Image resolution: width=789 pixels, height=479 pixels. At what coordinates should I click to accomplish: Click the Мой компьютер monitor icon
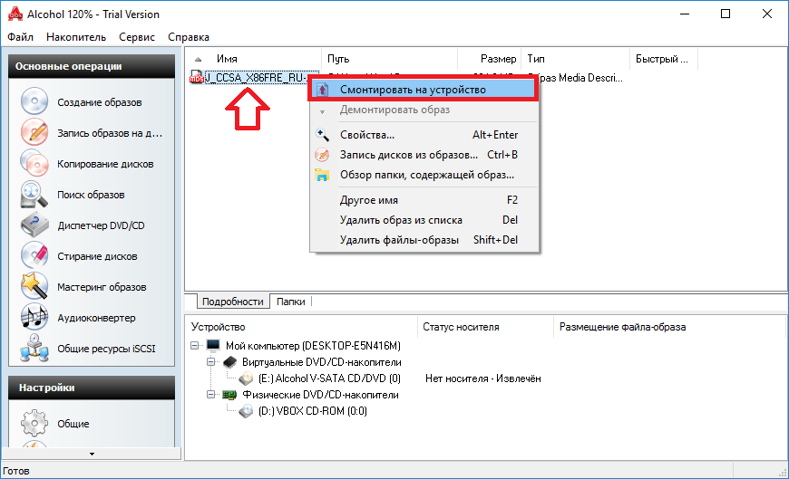[213, 345]
